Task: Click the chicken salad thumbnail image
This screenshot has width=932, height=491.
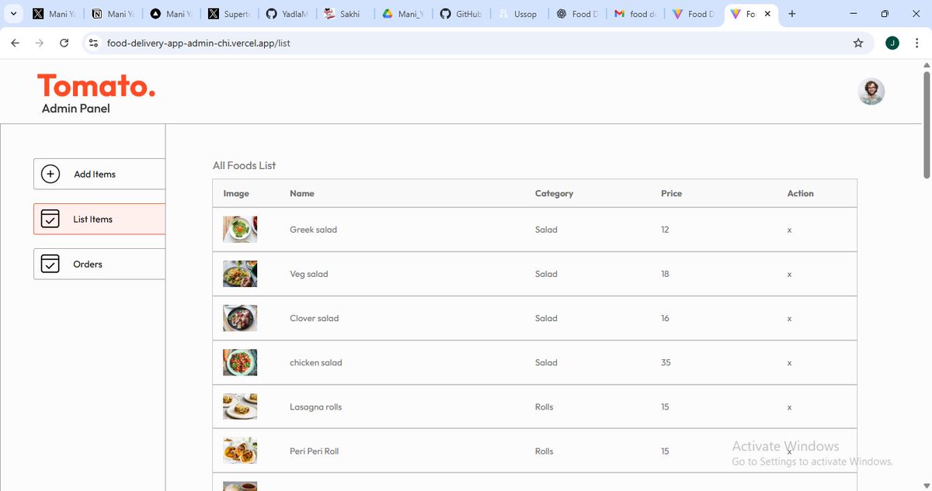Action: pos(240,362)
